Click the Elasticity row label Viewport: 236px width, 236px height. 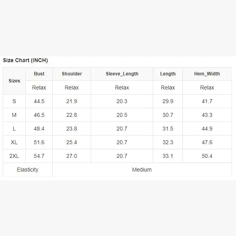coord(27,170)
